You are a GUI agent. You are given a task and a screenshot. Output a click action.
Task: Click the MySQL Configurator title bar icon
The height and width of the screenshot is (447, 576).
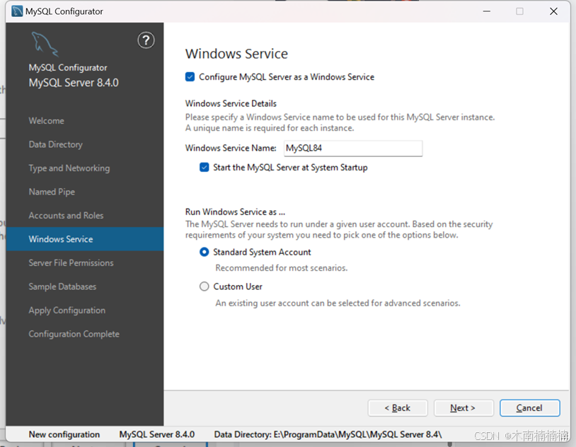pyautogui.click(x=17, y=11)
